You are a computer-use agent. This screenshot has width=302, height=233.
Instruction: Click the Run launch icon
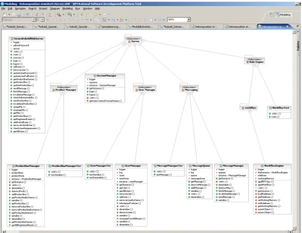tap(70, 14)
